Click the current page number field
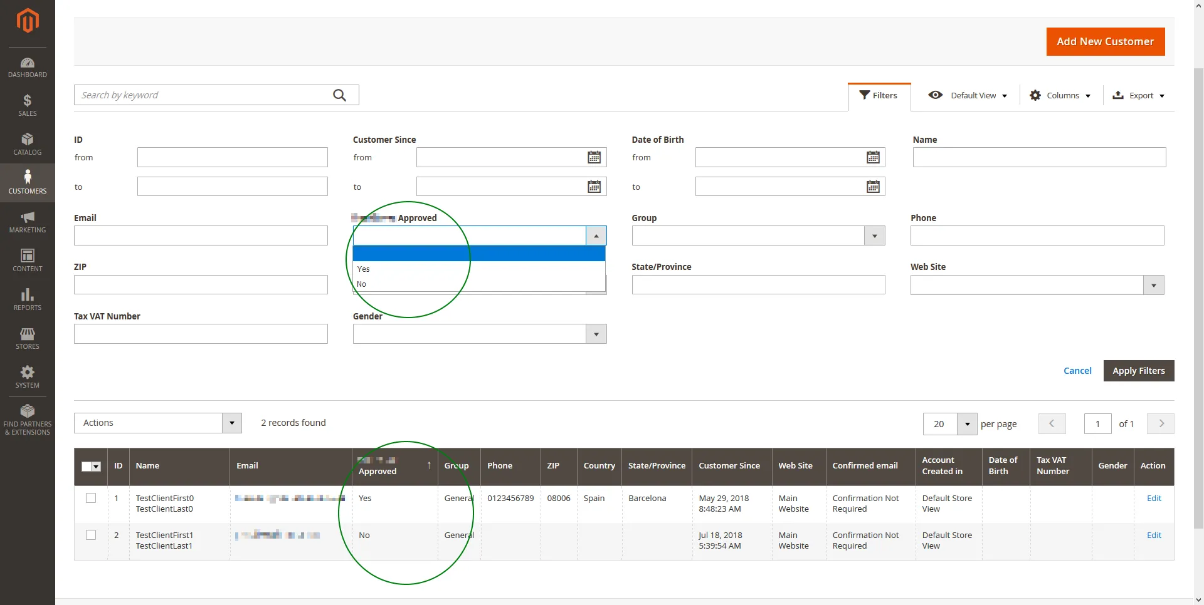This screenshot has height=605, width=1204. 1097,424
